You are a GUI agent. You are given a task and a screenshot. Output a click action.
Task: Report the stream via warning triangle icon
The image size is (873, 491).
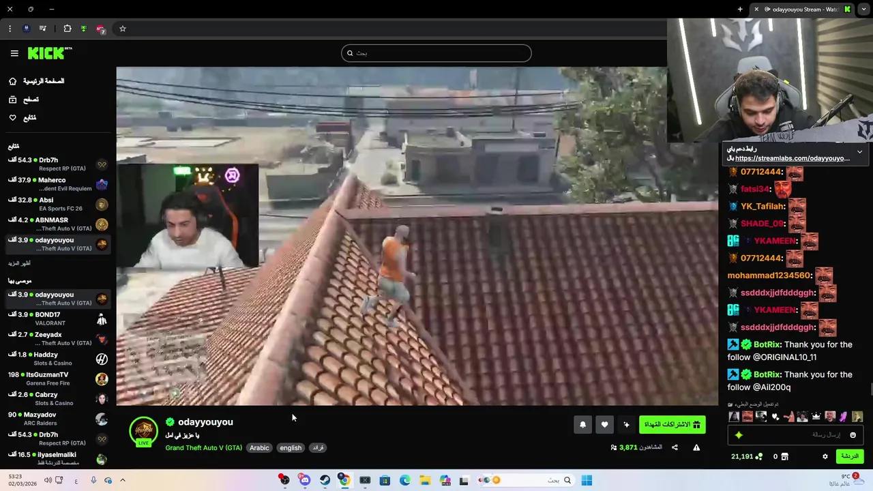(x=696, y=447)
